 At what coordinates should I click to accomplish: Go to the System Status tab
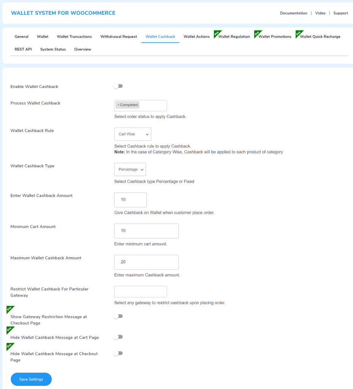[53, 49]
